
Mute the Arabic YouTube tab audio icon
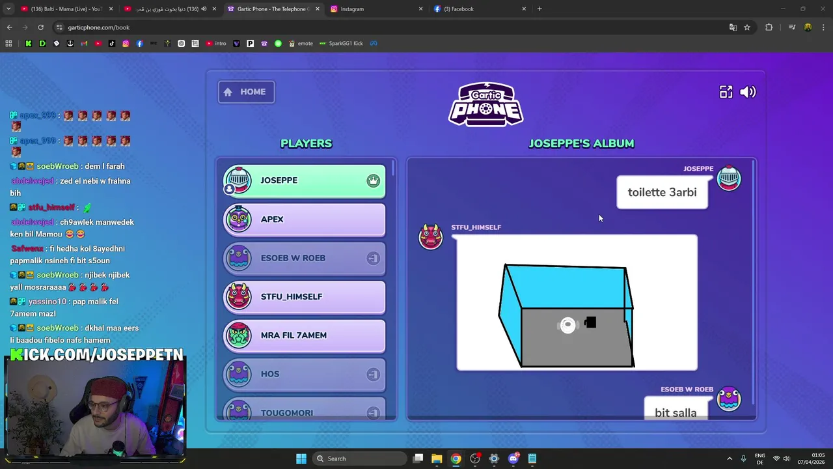tap(204, 9)
